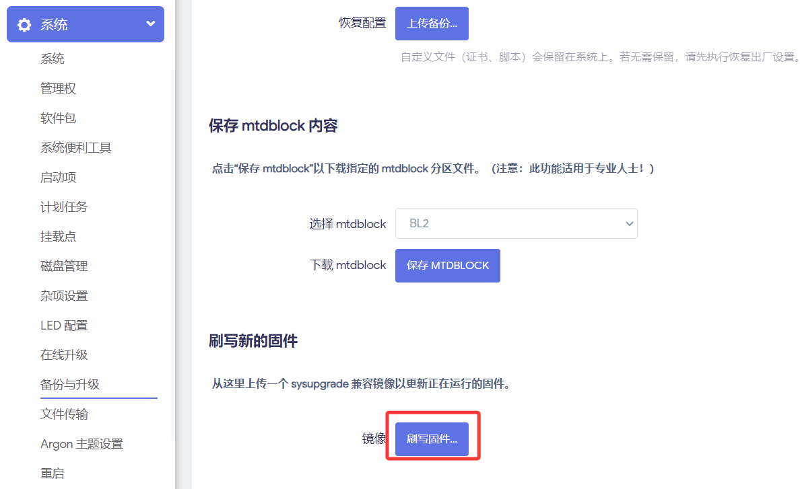The width and height of the screenshot is (800, 489).
Task: Open 文件传输 from sidebar
Action: tap(64, 414)
